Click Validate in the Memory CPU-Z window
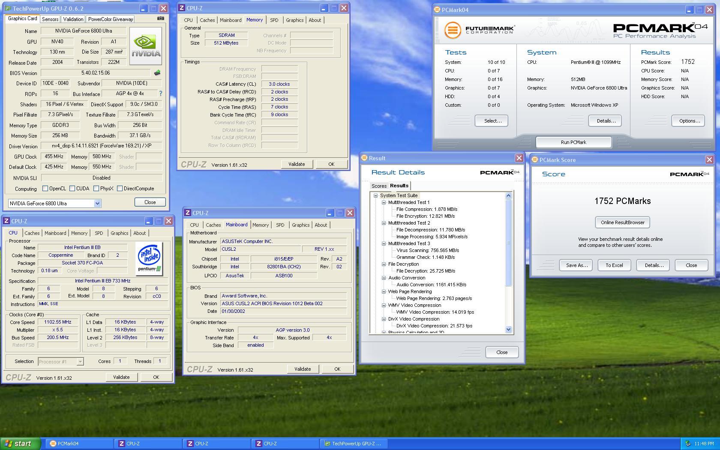 (x=297, y=164)
